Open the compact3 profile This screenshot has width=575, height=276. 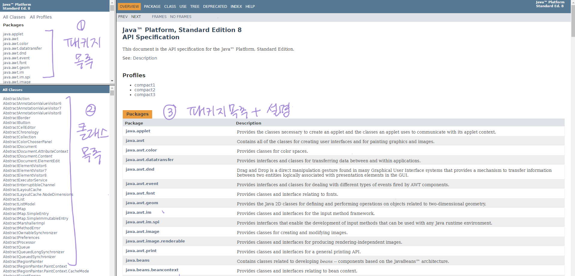145,95
